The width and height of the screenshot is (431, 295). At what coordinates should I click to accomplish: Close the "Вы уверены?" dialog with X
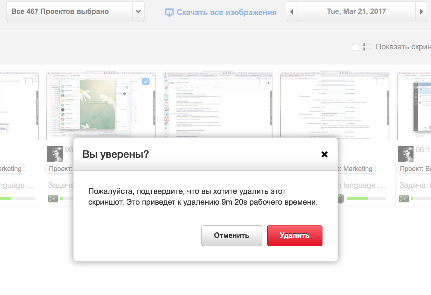pos(324,154)
